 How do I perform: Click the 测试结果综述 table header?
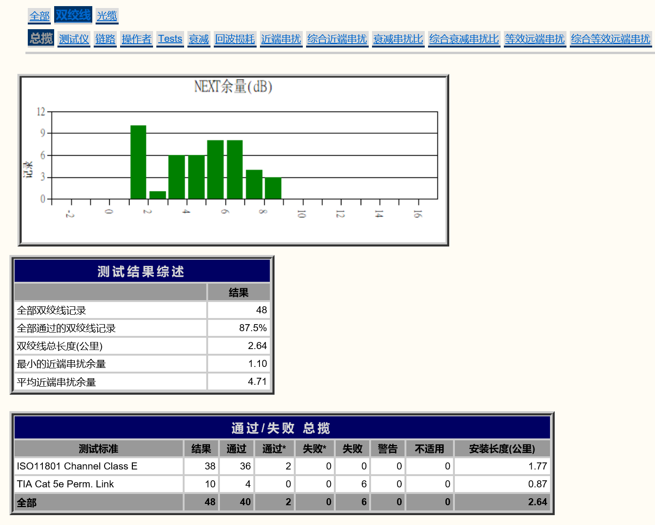(141, 271)
